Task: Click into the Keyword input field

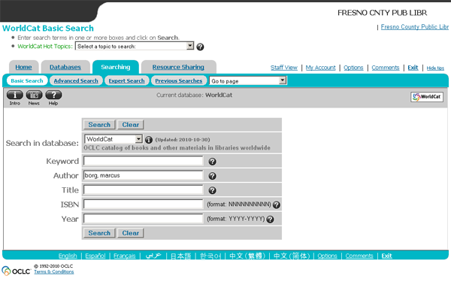Action: [x=144, y=161]
